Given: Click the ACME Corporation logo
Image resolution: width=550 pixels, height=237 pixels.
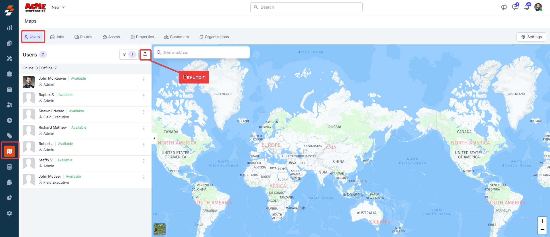Looking at the screenshot, I should coord(35,7).
